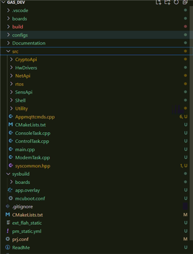Collapse all folders using the header icon
The height and width of the screenshot is (254, 193).
(185, 2)
